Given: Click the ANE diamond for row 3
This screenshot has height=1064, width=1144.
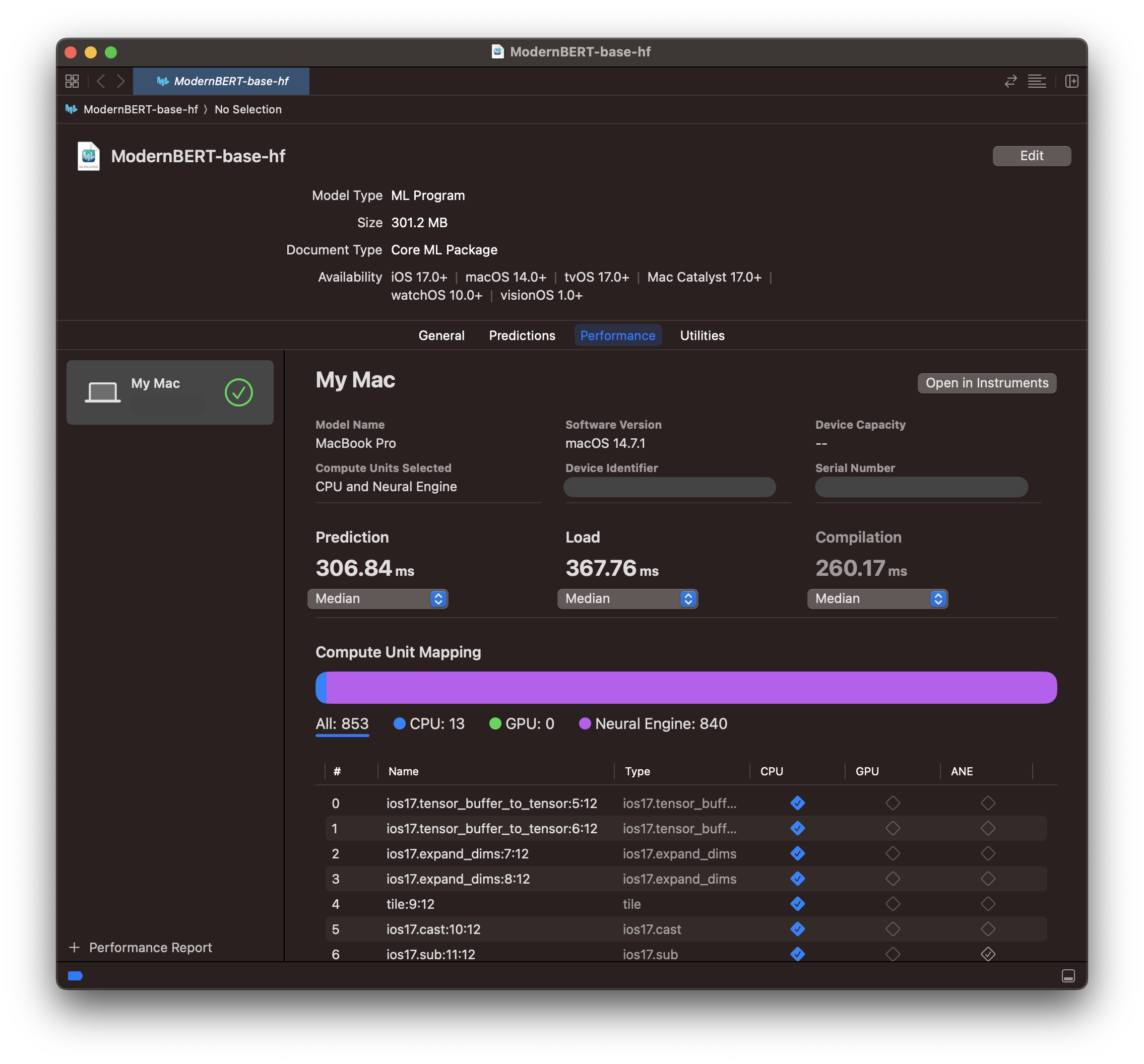Looking at the screenshot, I should point(988,879).
